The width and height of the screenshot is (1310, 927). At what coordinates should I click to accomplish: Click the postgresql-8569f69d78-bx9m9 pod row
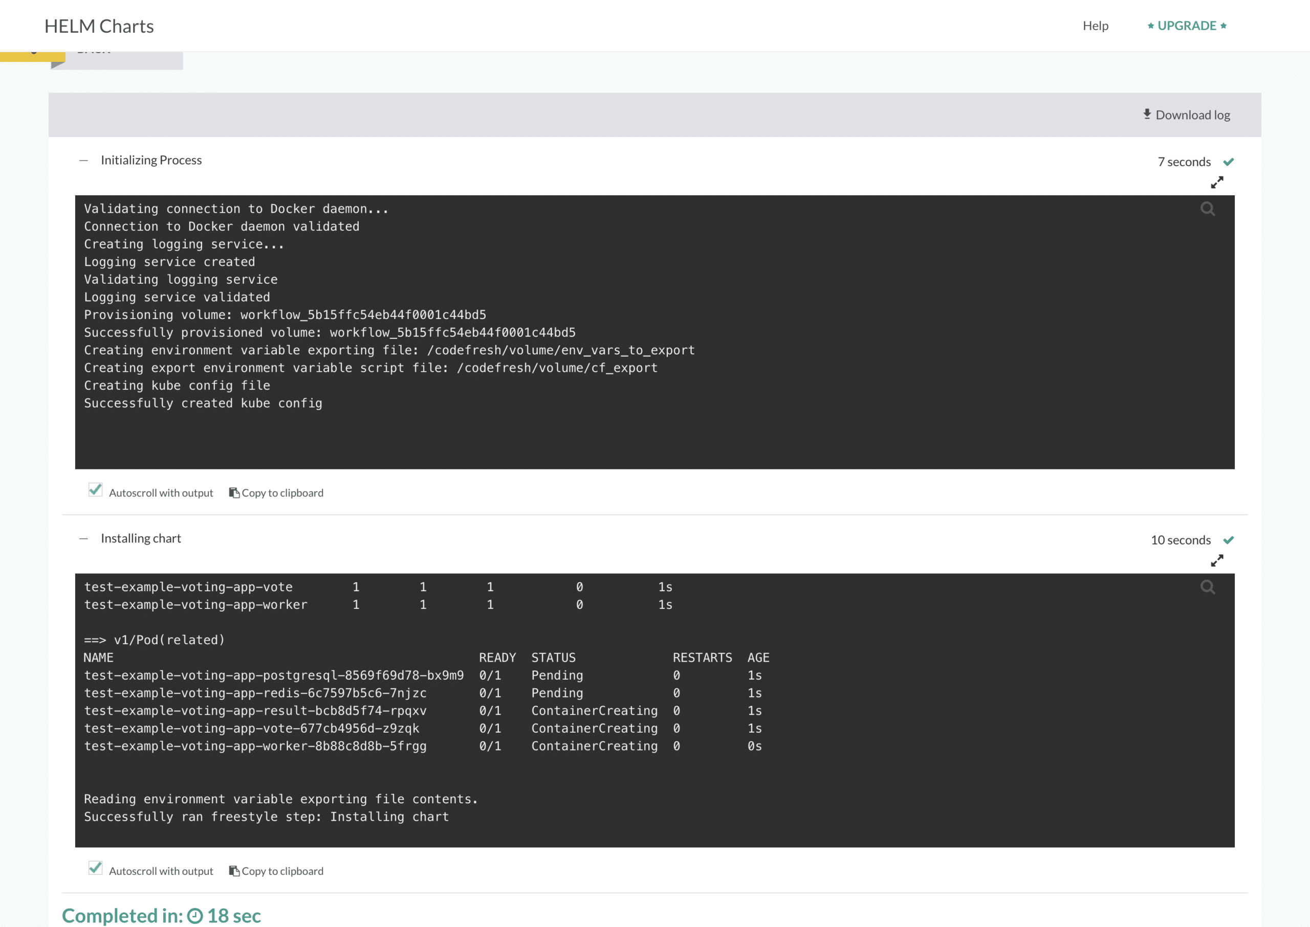click(423, 675)
